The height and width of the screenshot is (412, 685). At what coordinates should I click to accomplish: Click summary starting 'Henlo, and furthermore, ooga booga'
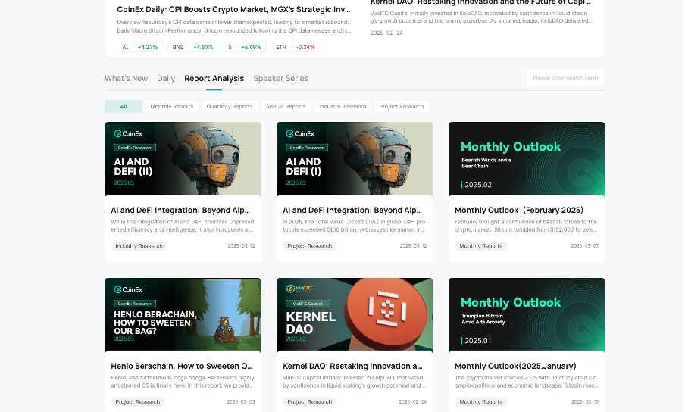coord(182,382)
